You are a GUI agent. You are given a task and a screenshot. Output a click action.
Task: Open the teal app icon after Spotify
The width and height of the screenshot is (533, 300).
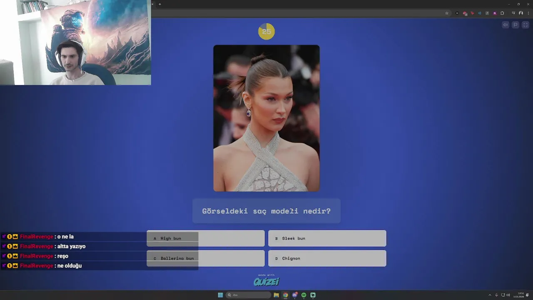313,295
